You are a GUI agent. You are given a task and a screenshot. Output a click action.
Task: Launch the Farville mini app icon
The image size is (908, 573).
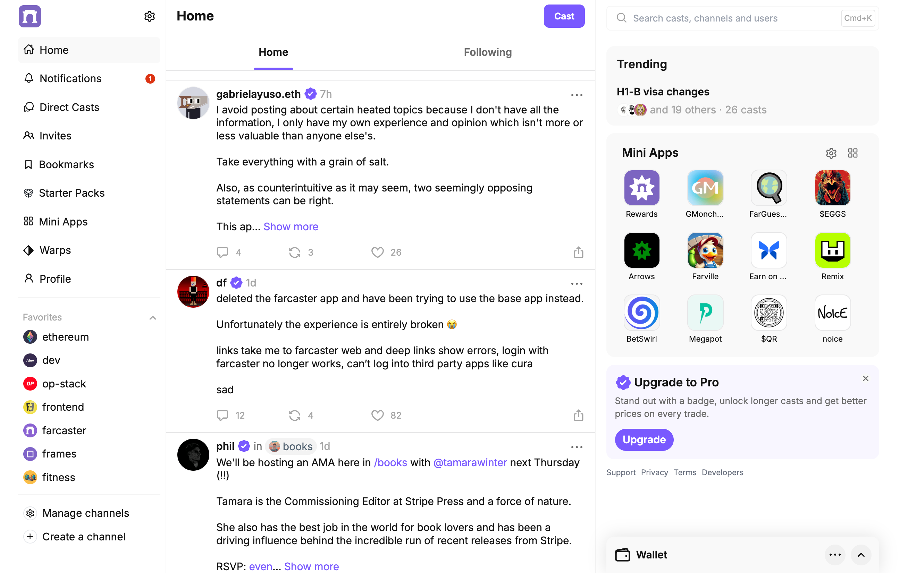705,250
